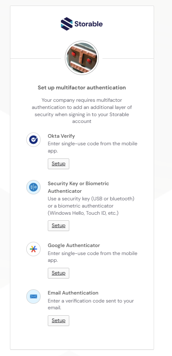
Task: Click the Storable wordmark text
Action: [89, 24]
